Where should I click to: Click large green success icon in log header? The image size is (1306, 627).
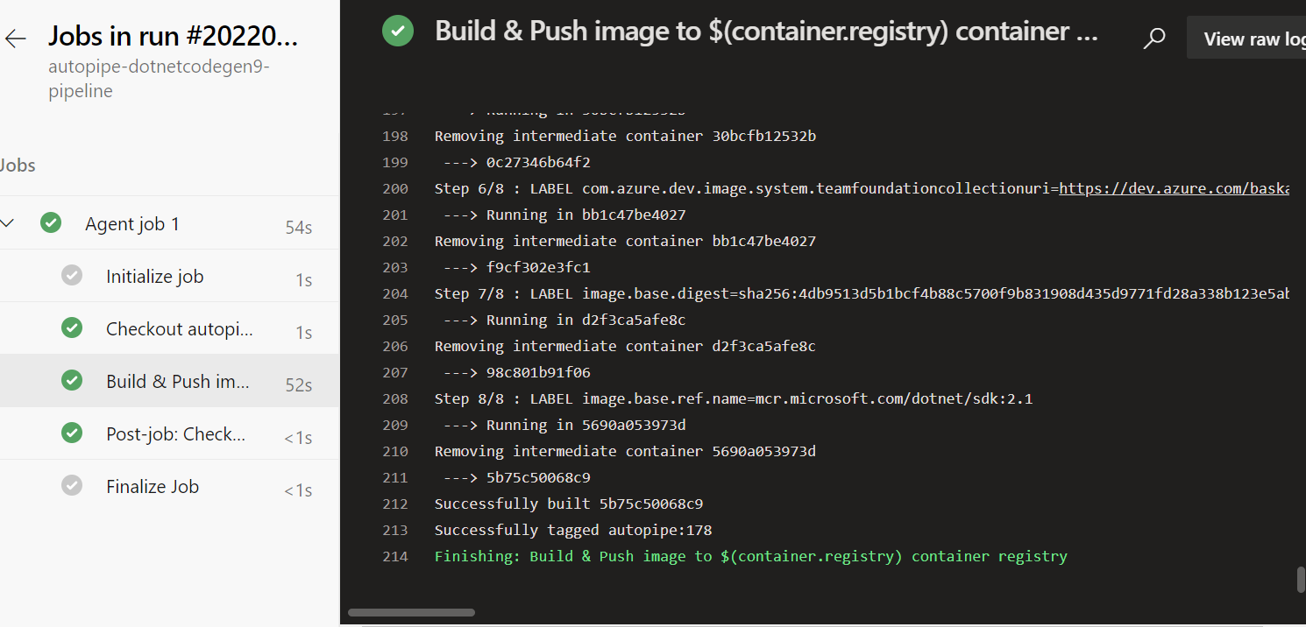tap(398, 32)
